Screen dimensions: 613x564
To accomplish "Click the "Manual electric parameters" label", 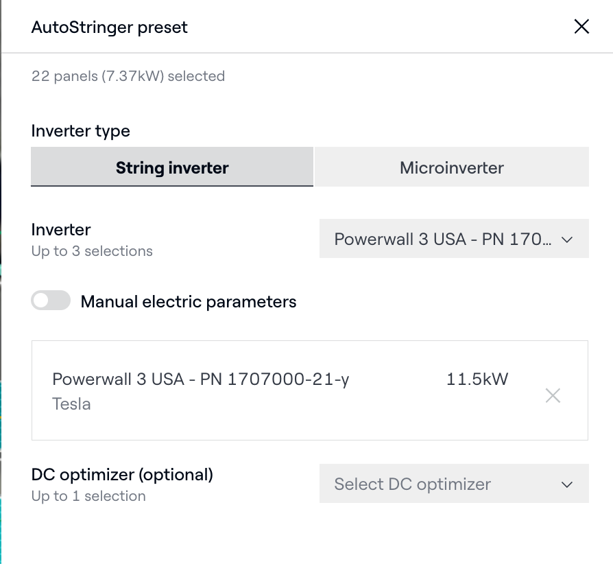I will (x=189, y=302).
